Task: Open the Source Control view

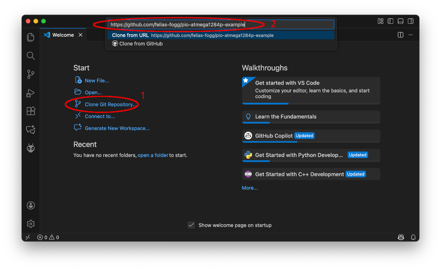Action: coord(31,74)
